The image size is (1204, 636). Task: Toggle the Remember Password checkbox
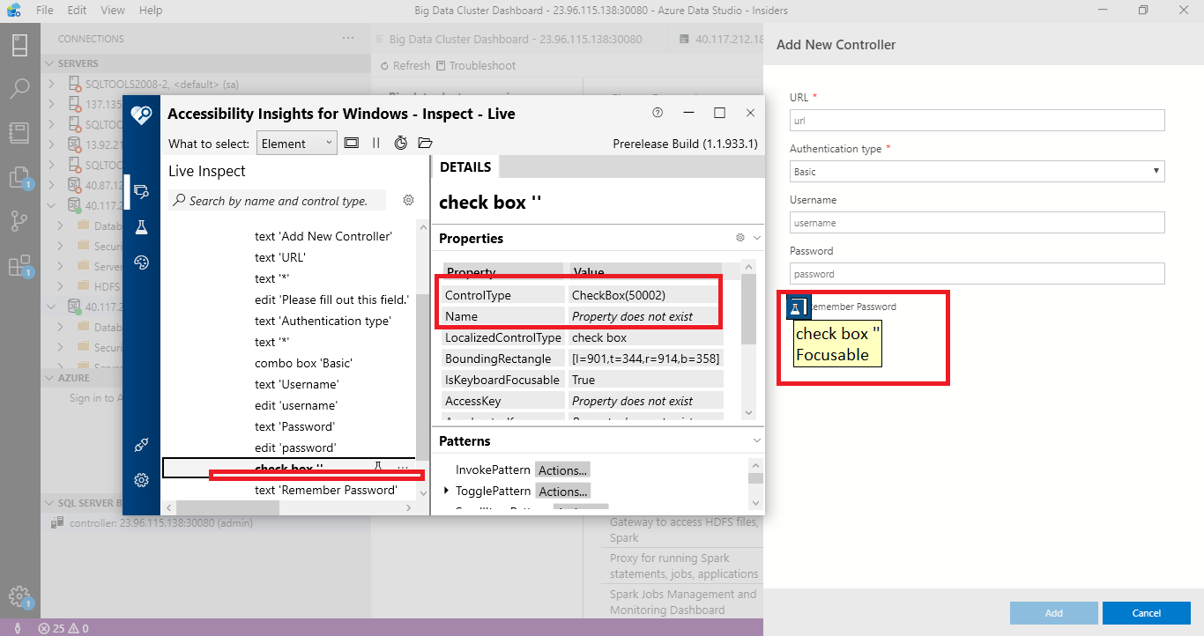(x=797, y=307)
